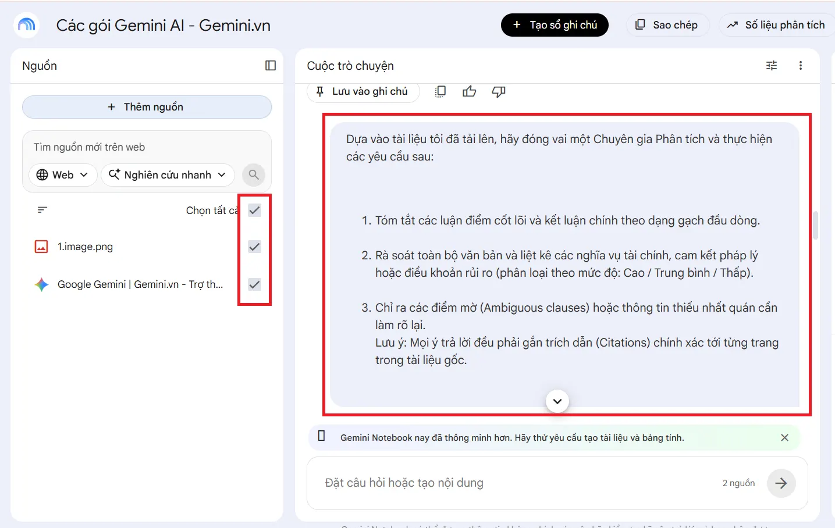Open the Nghiên cứu nhanh dropdown
This screenshot has width=835, height=528.
[x=168, y=174]
